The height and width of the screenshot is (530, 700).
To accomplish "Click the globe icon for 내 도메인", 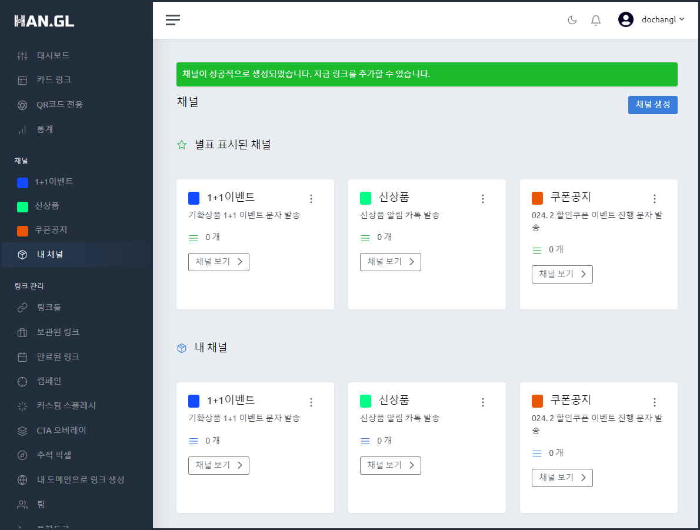I will click(x=22, y=480).
